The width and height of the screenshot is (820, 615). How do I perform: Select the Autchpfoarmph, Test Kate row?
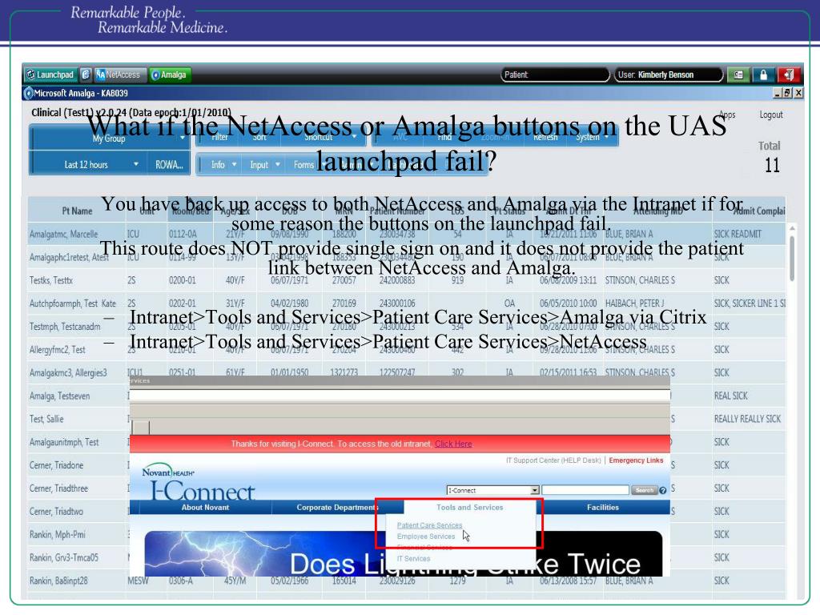click(x=407, y=303)
